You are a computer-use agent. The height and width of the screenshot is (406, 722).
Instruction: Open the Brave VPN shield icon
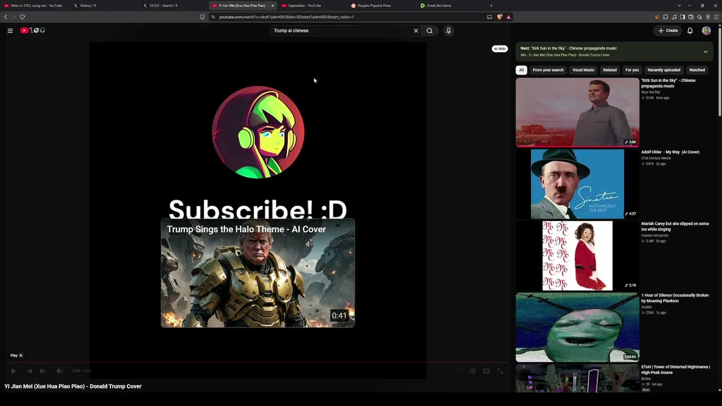pos(708,17)
